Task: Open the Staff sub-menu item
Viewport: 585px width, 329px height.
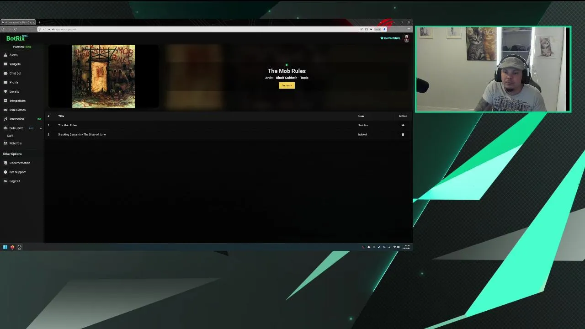Action: pos(10,136)
